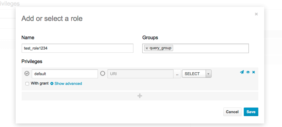Enable the With grant checkbox
This screenshot has width=282, height=127.
[x=27, y=84]
